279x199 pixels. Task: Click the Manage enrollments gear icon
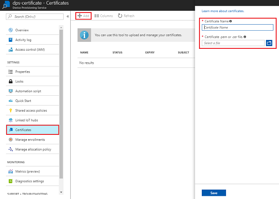pos(10,139)
